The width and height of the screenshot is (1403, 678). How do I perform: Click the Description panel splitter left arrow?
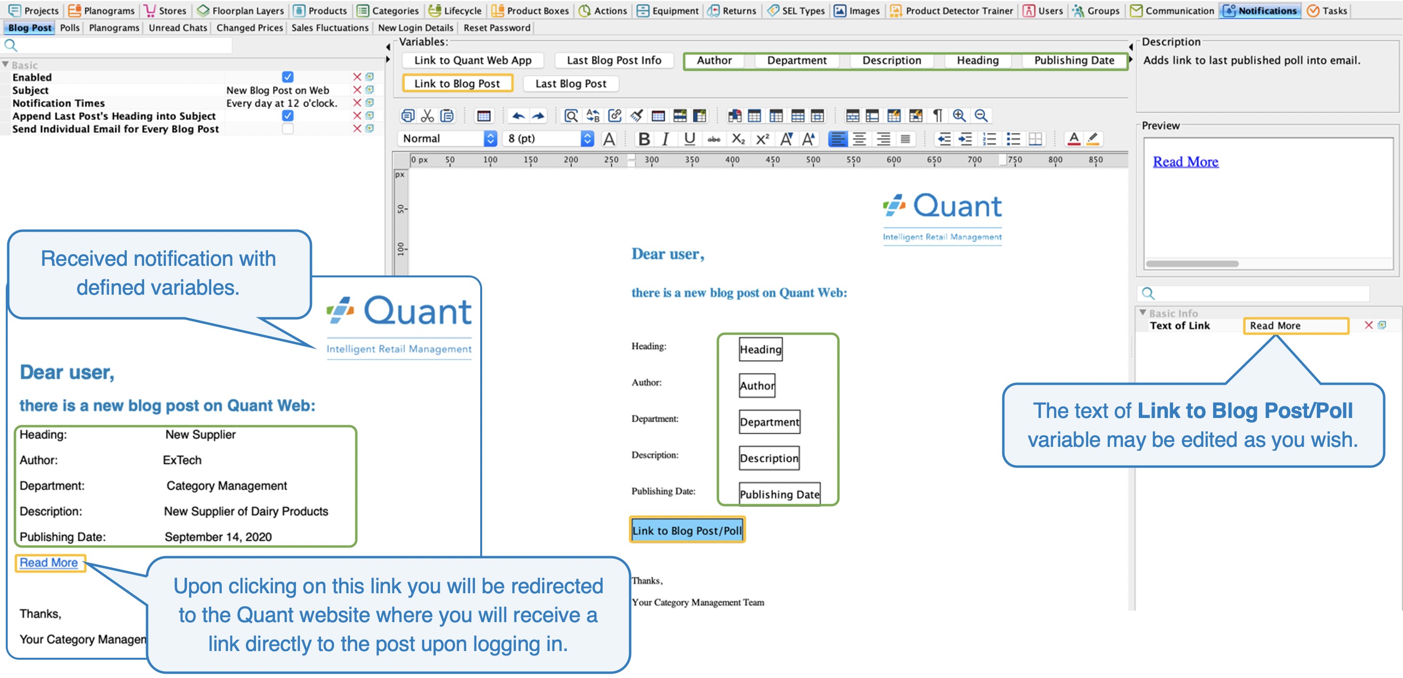[x=1131, y=47]
